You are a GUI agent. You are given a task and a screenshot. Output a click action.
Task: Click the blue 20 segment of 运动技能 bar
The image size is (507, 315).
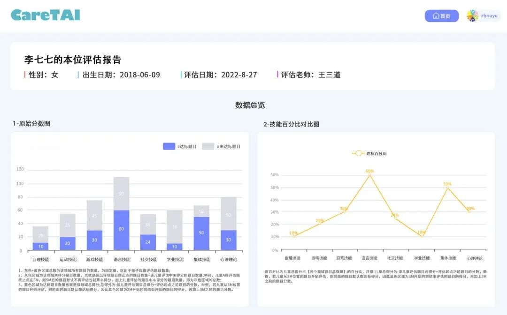coord(68,243)
